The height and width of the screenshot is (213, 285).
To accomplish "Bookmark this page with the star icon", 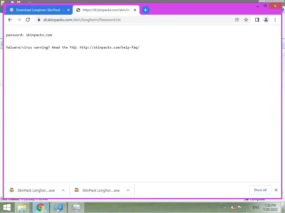I will 246,20.
